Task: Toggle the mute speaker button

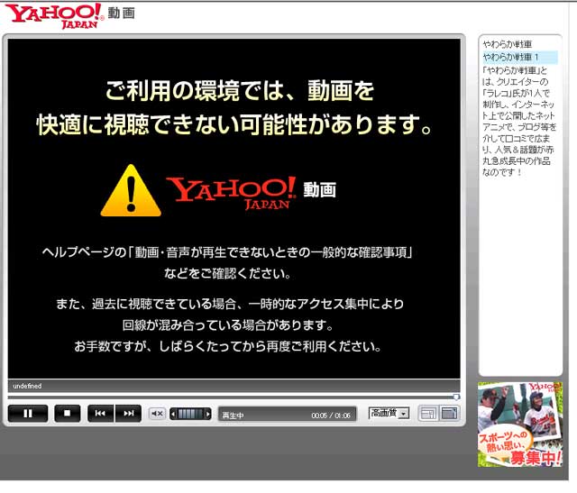Action: click(157, 414)
